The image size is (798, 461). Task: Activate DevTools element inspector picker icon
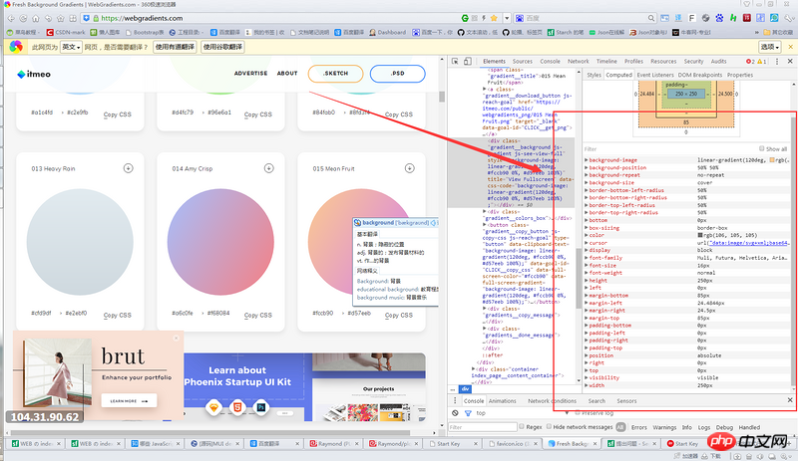[x=455, y=61]
